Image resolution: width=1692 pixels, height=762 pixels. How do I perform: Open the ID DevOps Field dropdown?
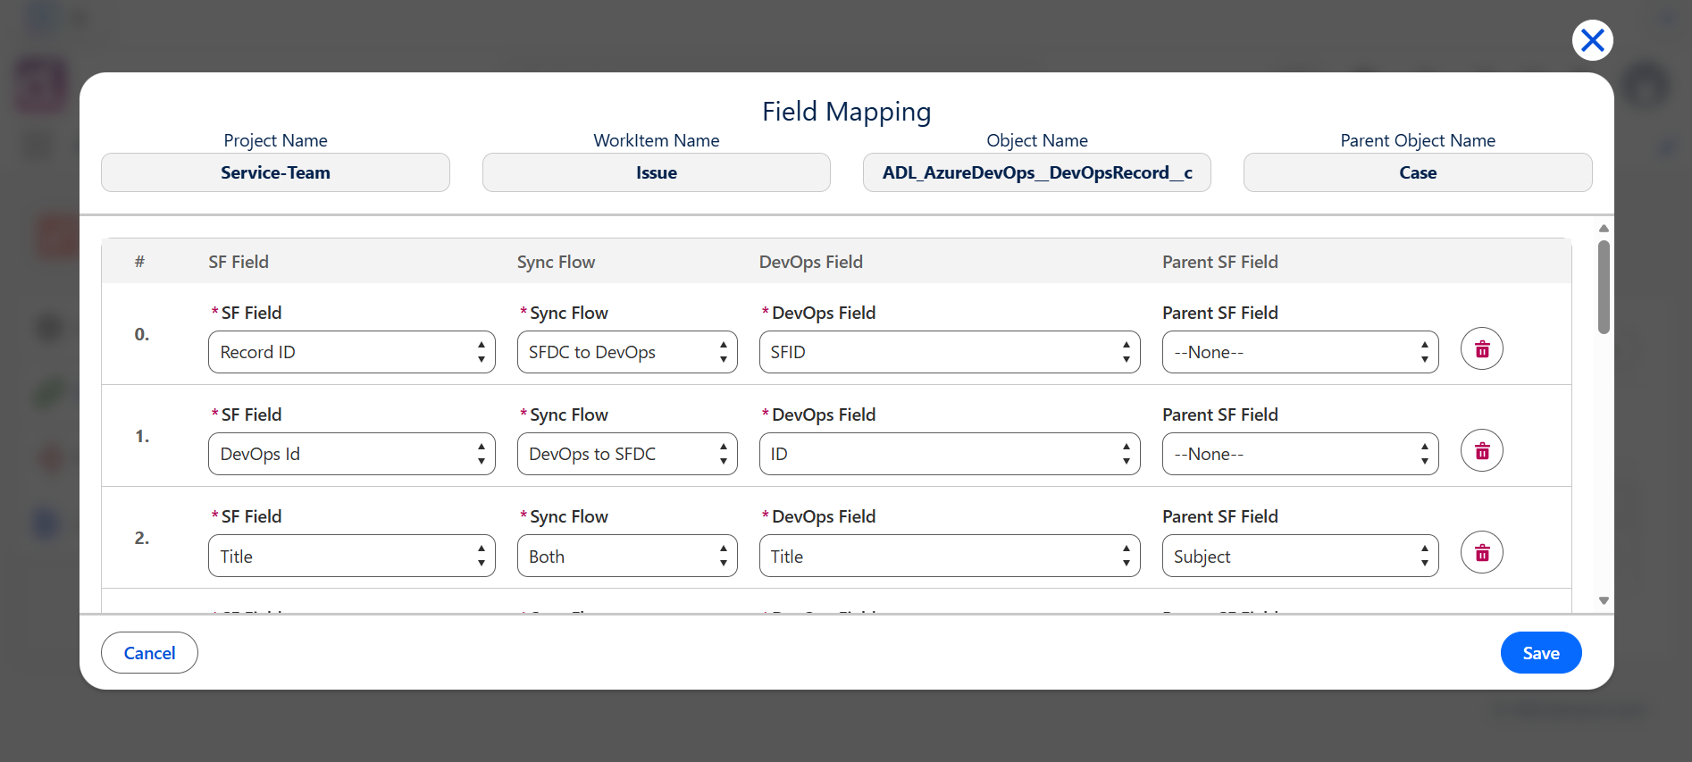tap(950, 454)
